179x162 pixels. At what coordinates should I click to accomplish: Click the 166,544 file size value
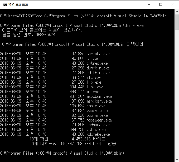click(x=77, y=78)
